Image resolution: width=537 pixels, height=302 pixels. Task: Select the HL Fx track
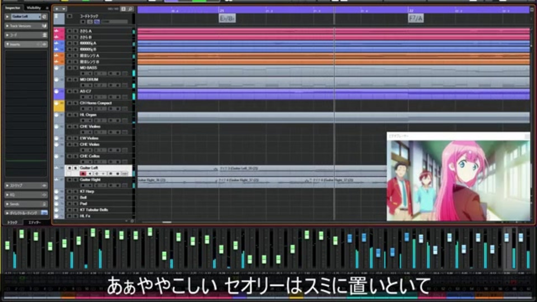tap(85, 216)
